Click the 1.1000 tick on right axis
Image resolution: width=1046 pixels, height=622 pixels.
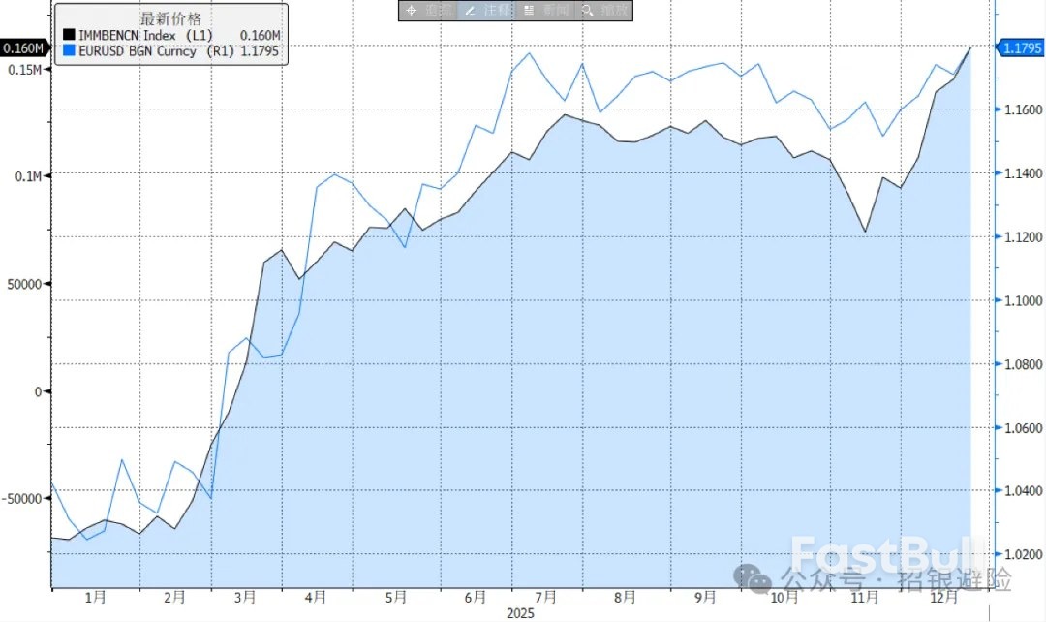(1022, 301)
